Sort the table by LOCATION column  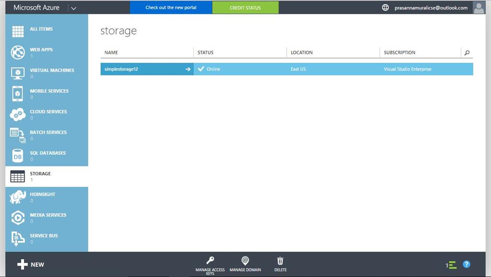[302, 53]
